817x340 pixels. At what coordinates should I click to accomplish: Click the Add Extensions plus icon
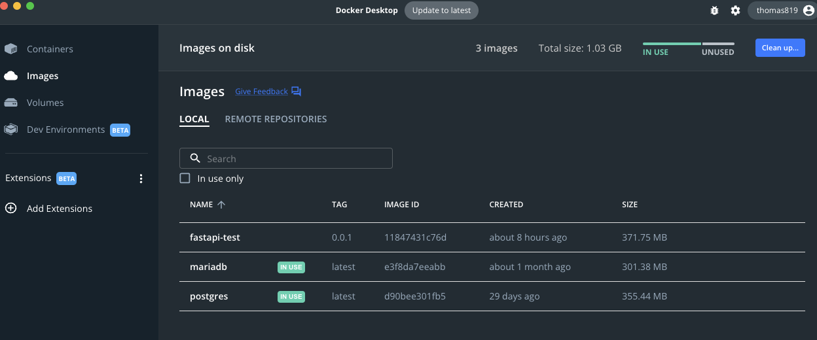click(x=10, y=209)
